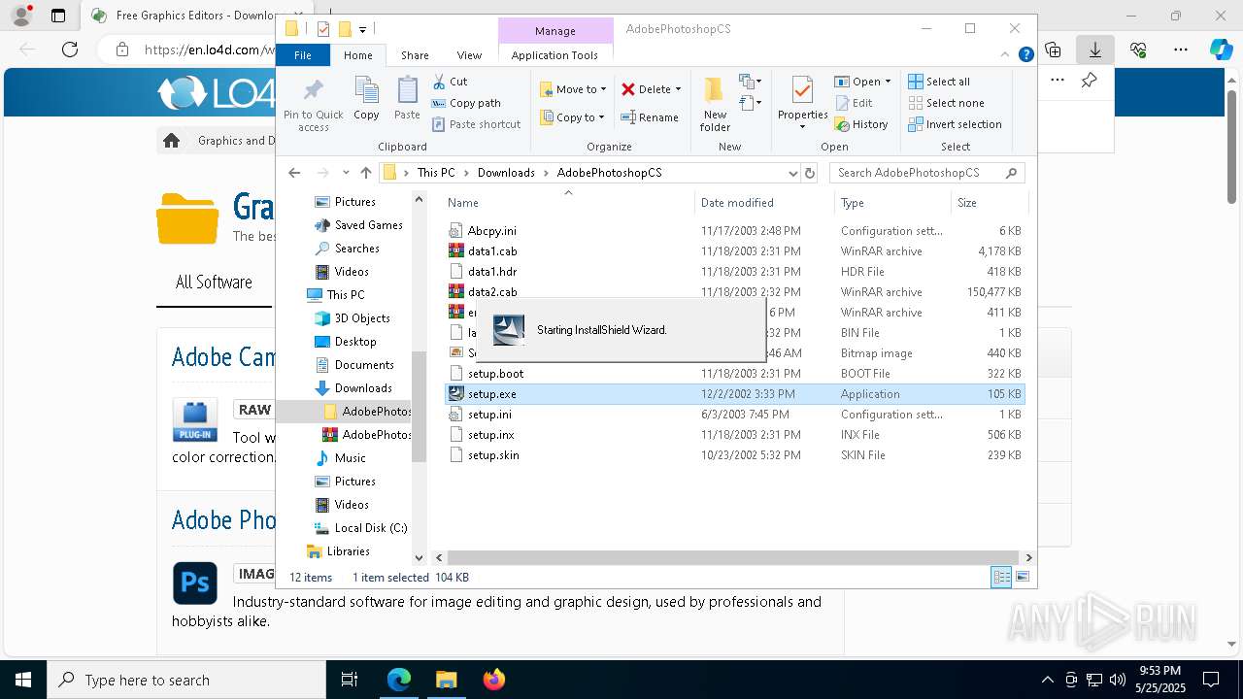Open the Application Tools tab
This screenshot has width=1243, height=699.
[554, 55]
